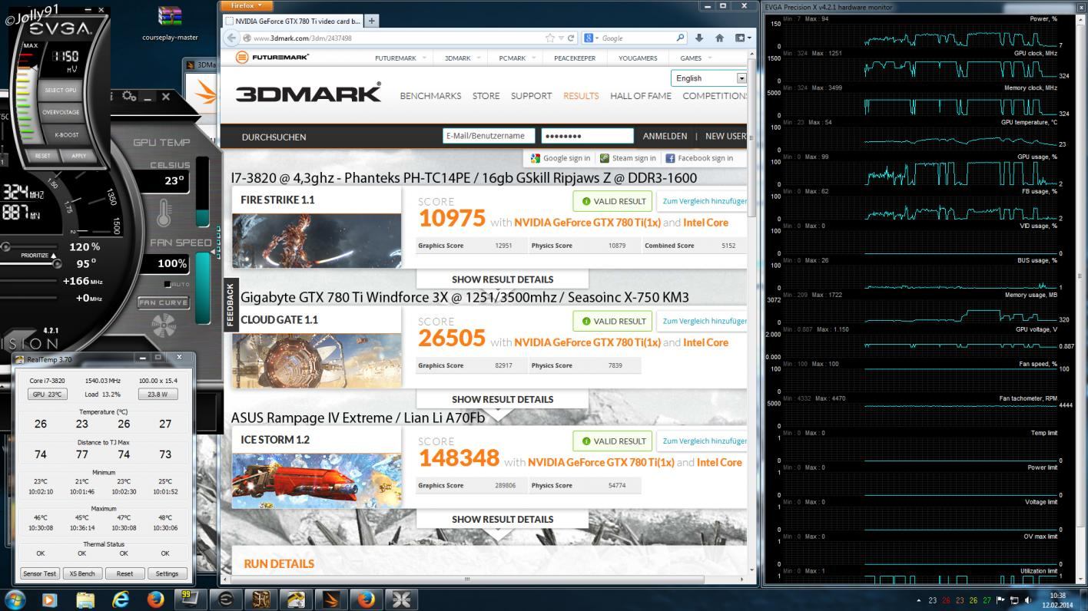Launch Internet Explorer from taskbar

pos(121,599)
